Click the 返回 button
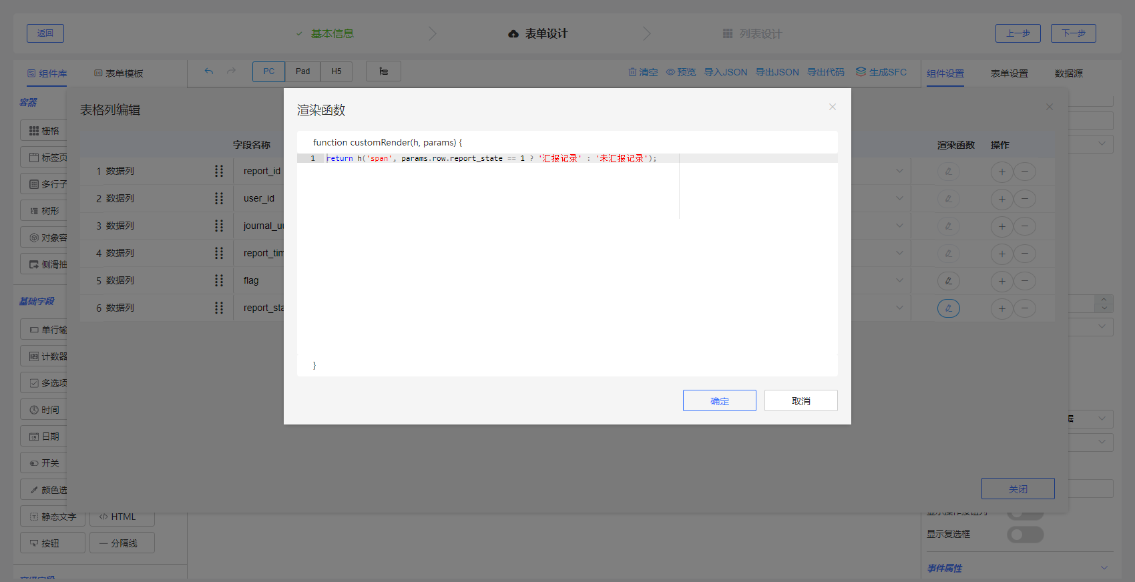The image size is (1135, 582). click(x=45, y=33)
